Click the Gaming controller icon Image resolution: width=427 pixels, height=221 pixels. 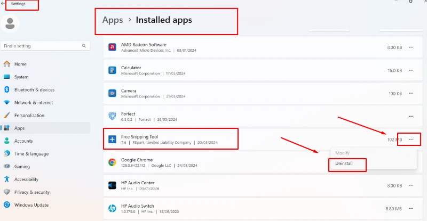[7, 166]
